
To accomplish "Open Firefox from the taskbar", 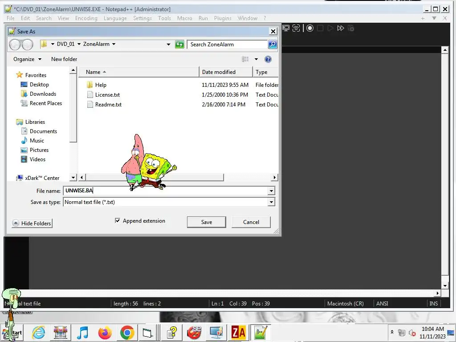I will (105, 332).
